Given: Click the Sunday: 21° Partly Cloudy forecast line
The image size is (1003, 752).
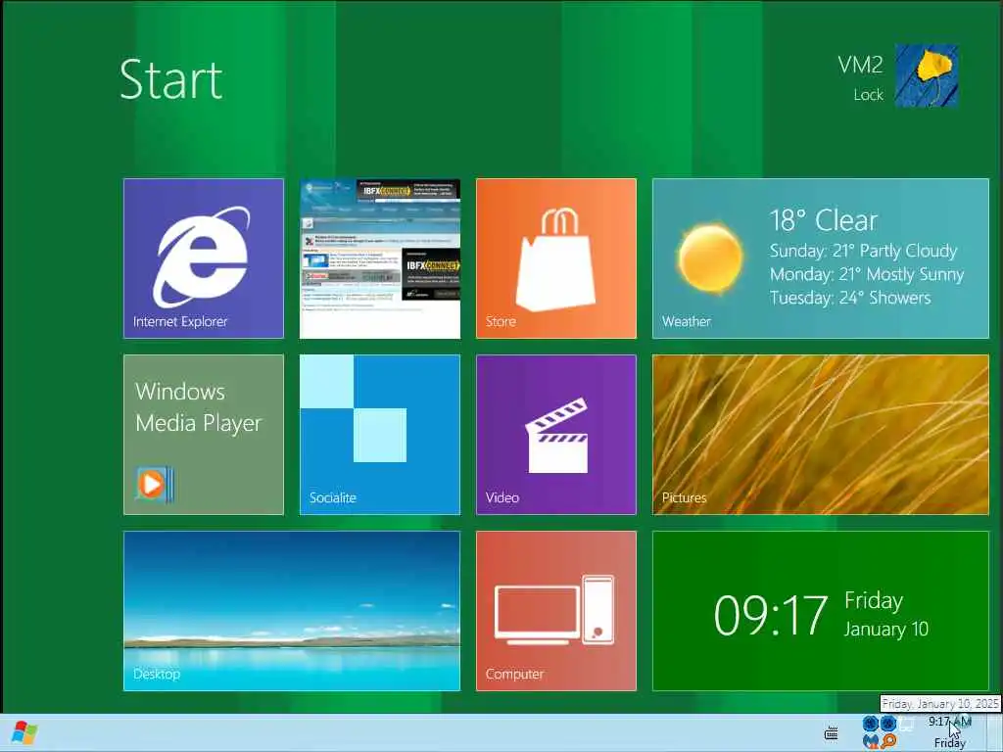Looking at the screenshot, I should (864, 251).
